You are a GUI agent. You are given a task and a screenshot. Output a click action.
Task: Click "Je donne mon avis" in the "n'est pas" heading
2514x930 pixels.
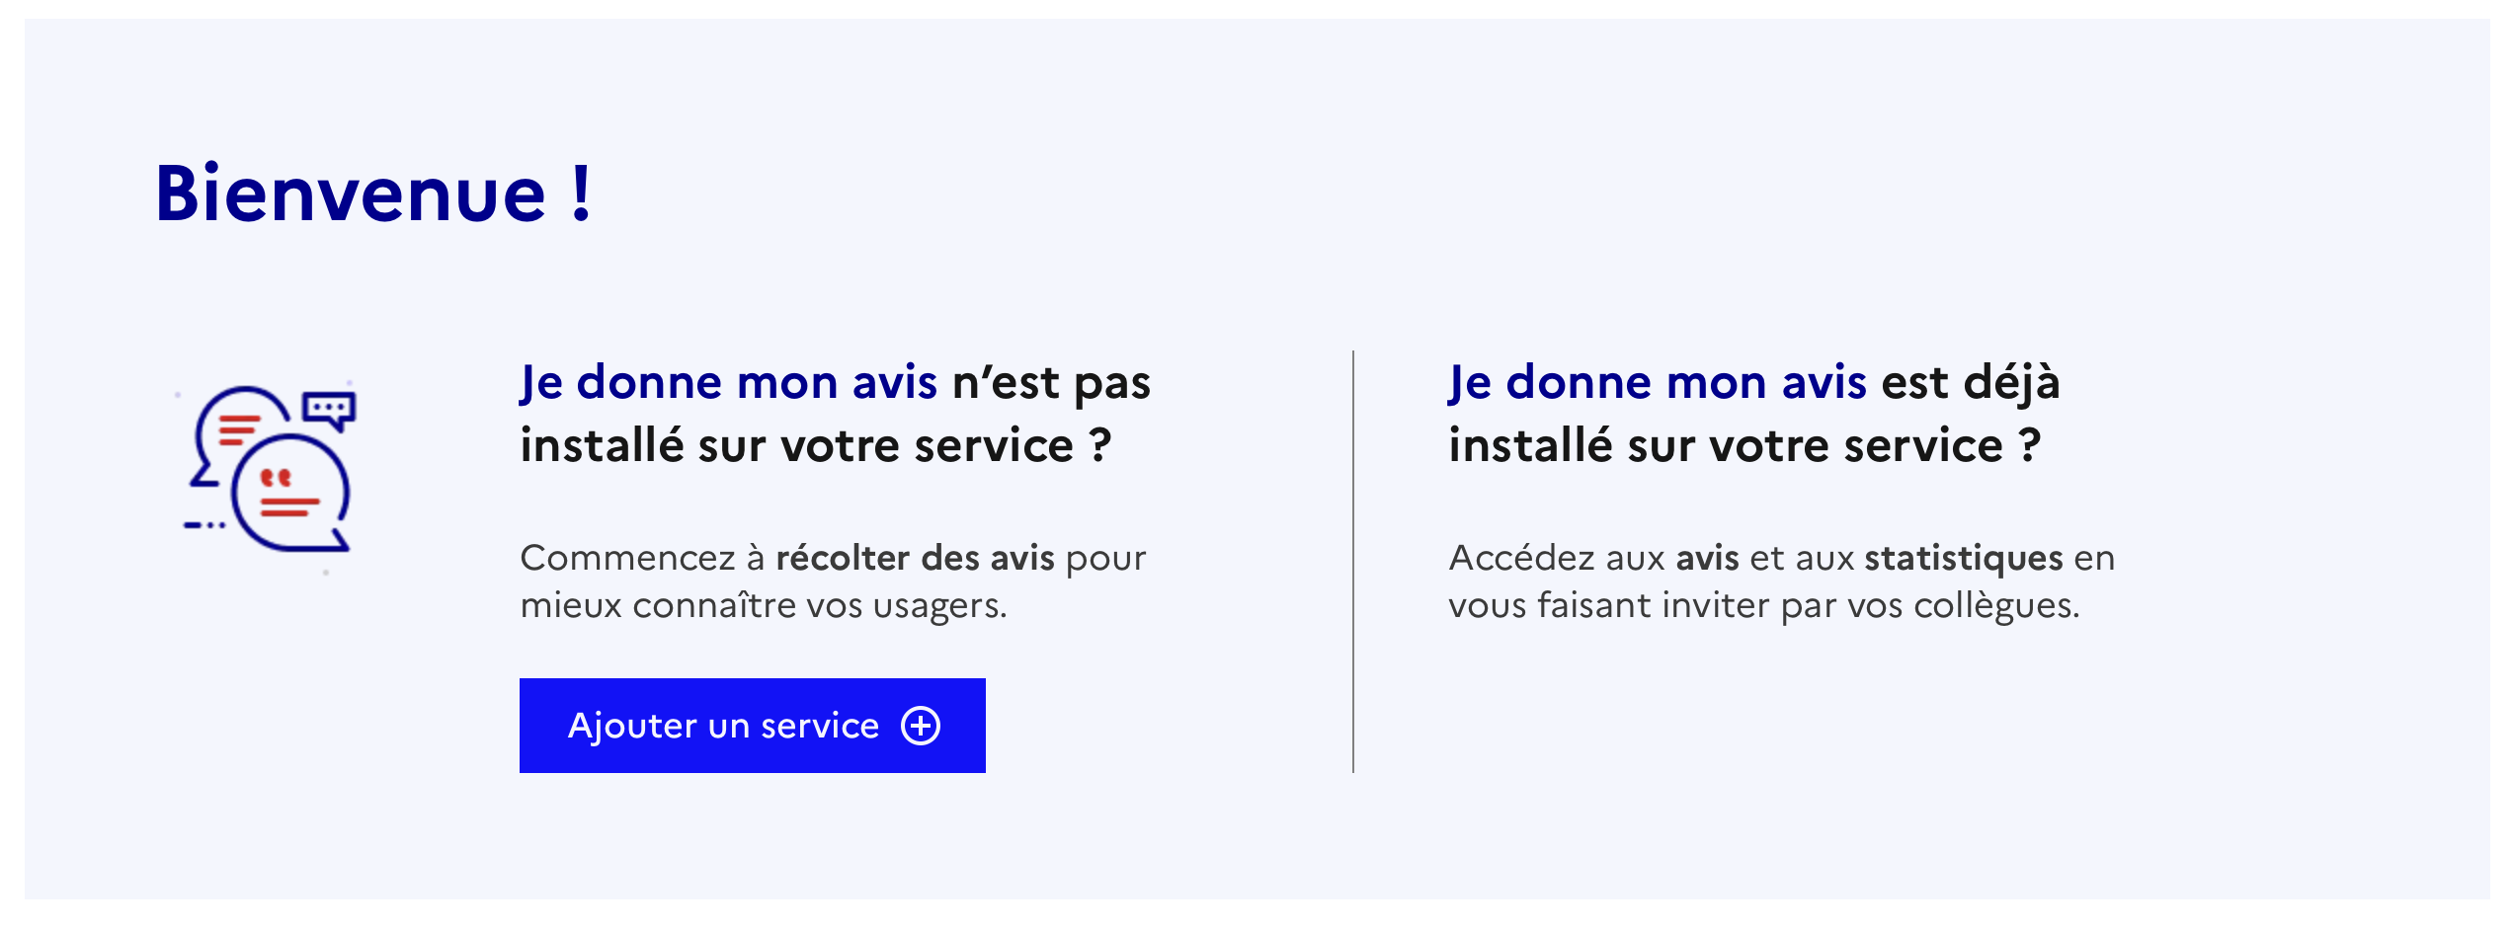728,383
